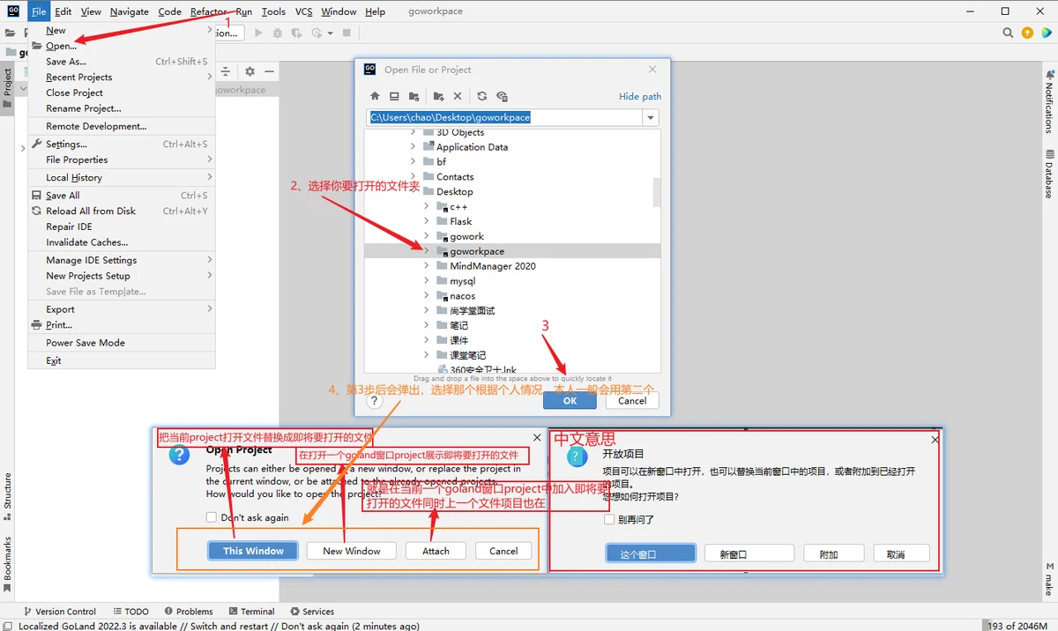Viewport: 1058px width, 631px height.
Task: Click the memory indicator 193 of 2046M
Action: click(x=1017, y=626)
